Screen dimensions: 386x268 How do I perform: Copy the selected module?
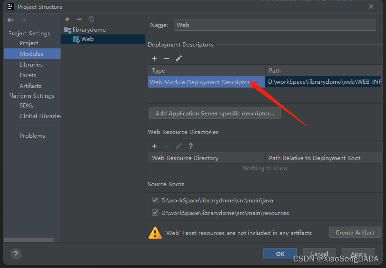pyautogui.click(x=91, y=19)
